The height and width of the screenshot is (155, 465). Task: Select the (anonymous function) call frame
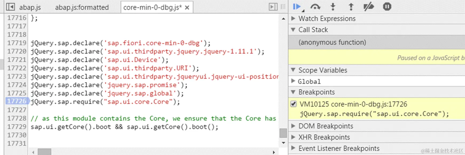click(377, 42)
